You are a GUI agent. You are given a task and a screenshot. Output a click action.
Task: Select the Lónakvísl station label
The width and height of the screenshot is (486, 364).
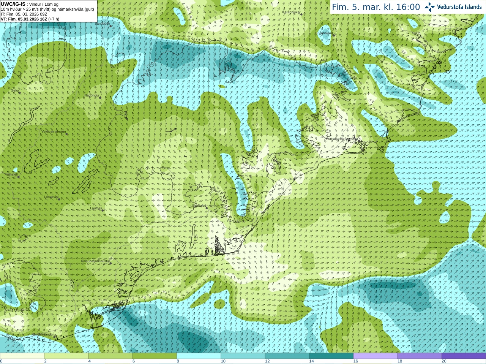(51, 197)
